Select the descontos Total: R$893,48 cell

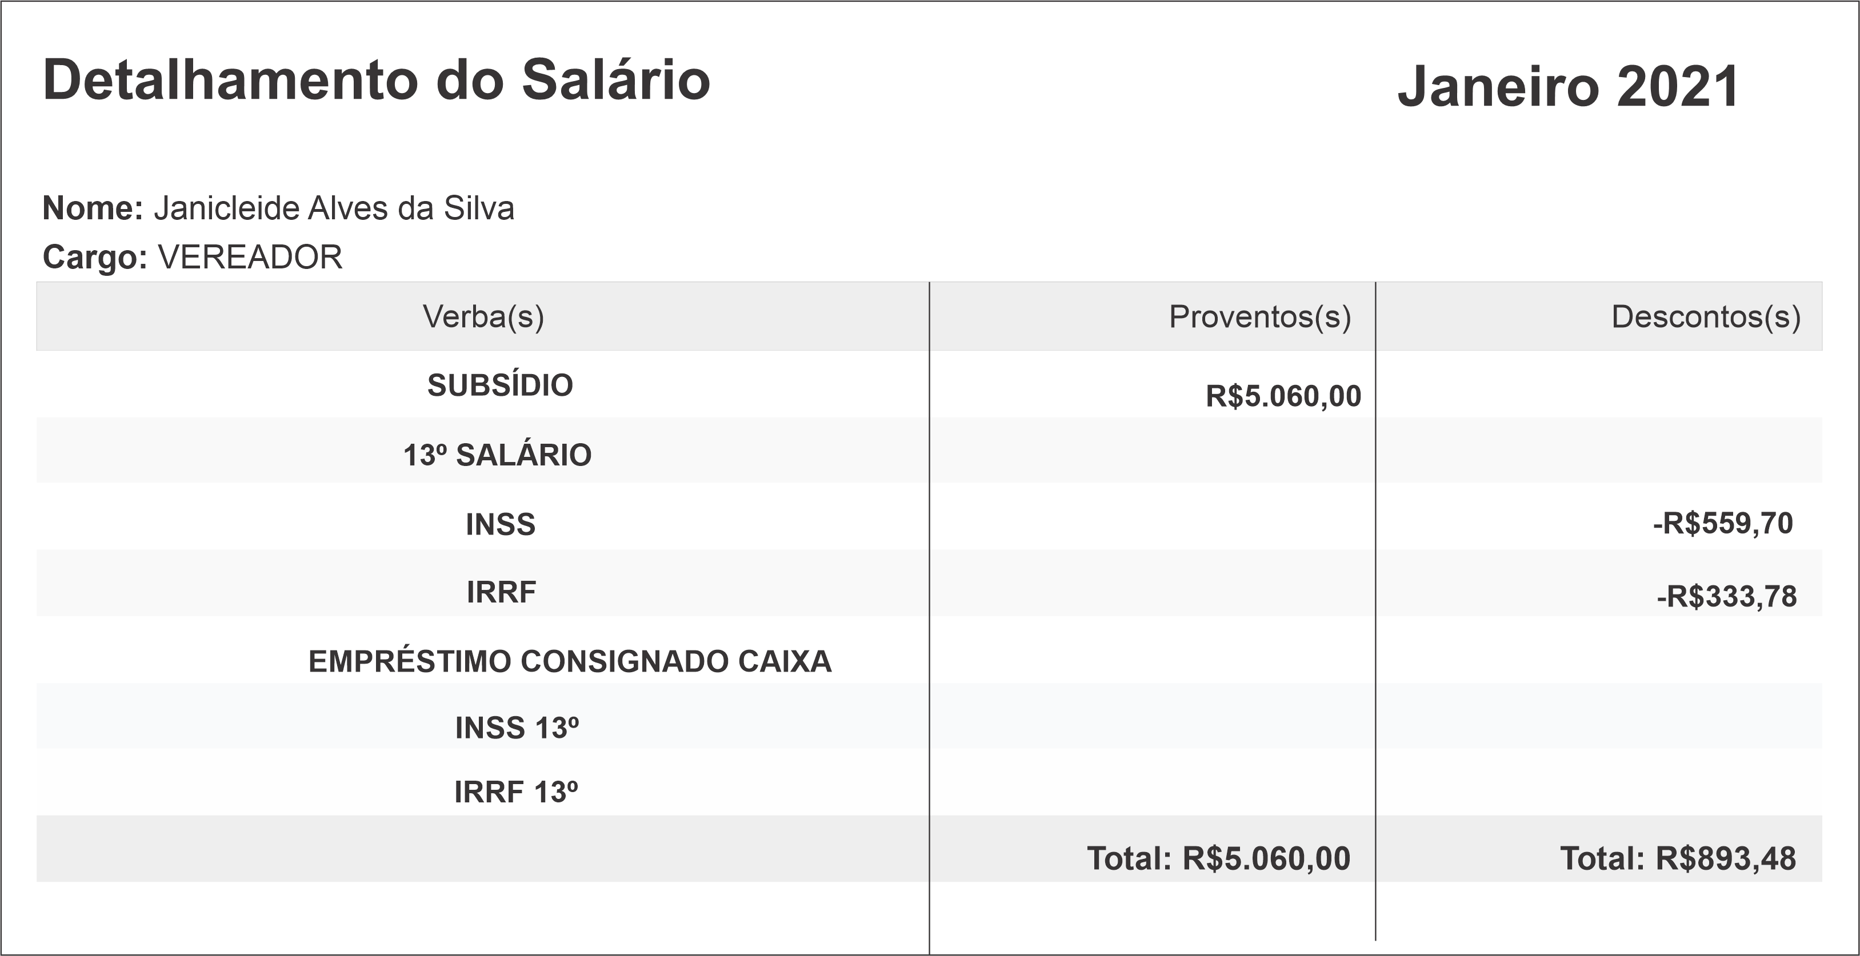pyautogui.click(x=1677, y=858)
